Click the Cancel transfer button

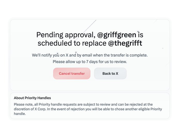pos(72,73)
